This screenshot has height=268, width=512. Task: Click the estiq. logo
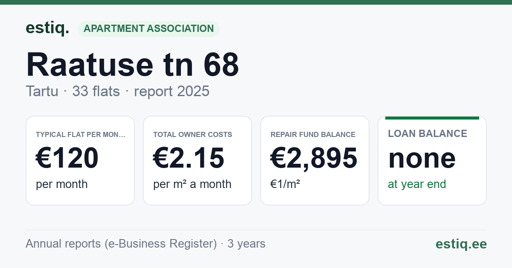point(47,28)
